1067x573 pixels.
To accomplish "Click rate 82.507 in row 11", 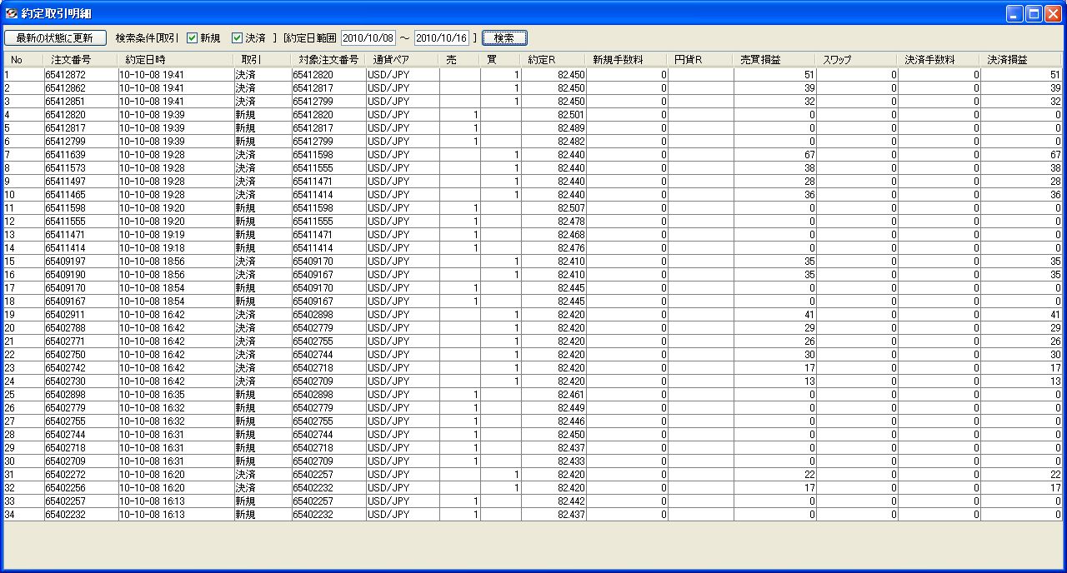I will (554, 208).
